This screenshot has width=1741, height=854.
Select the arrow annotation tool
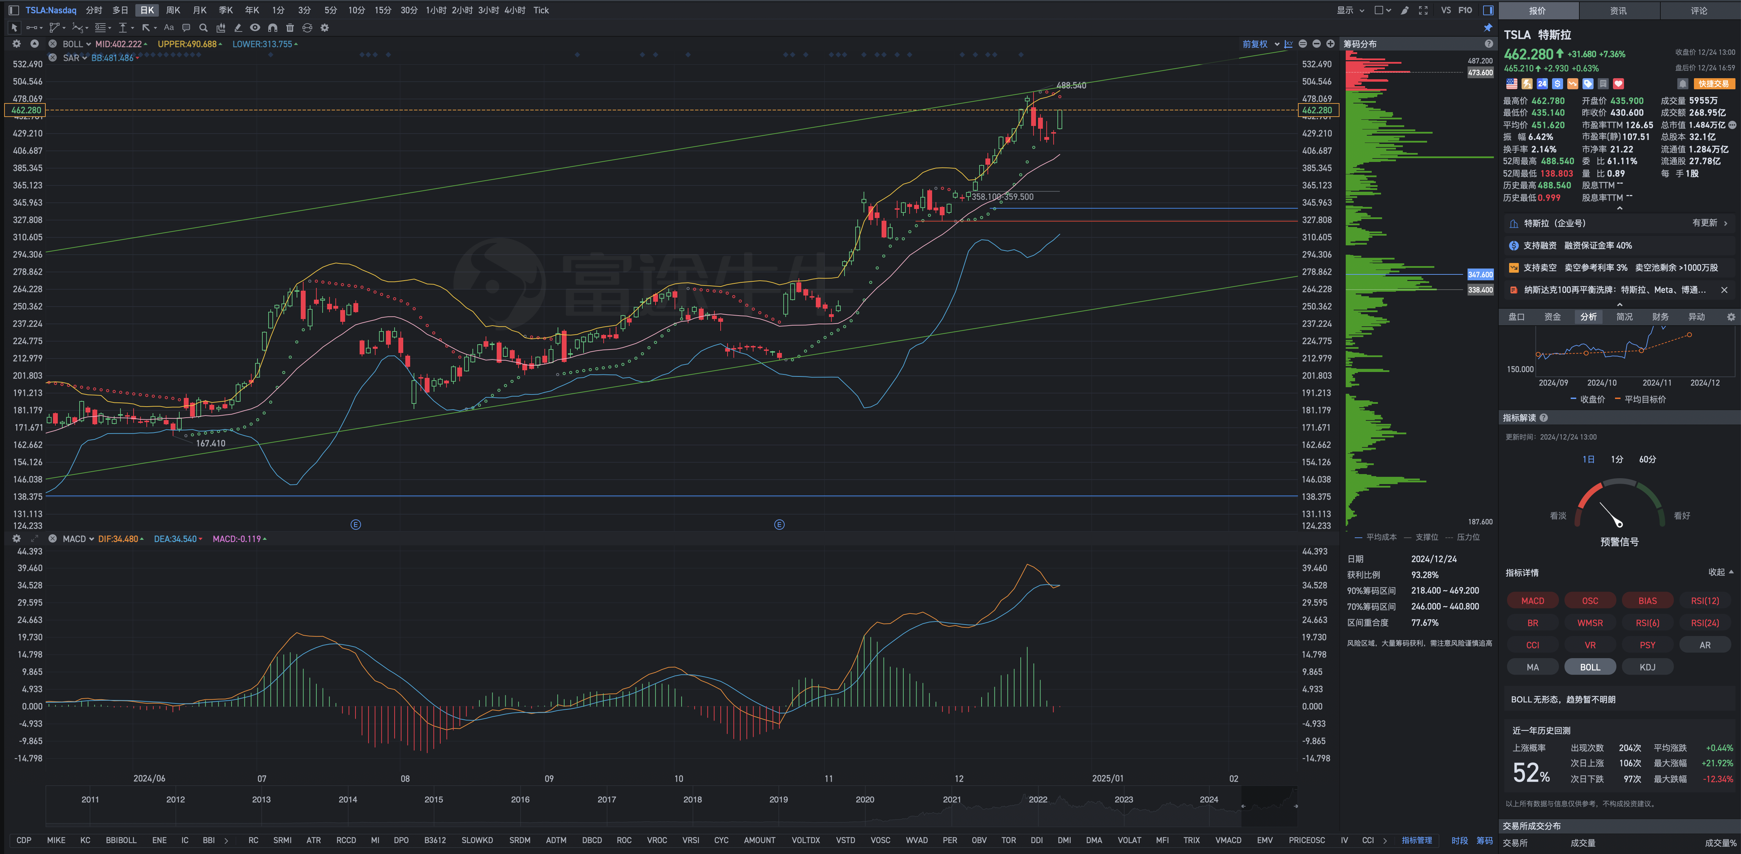146,28
